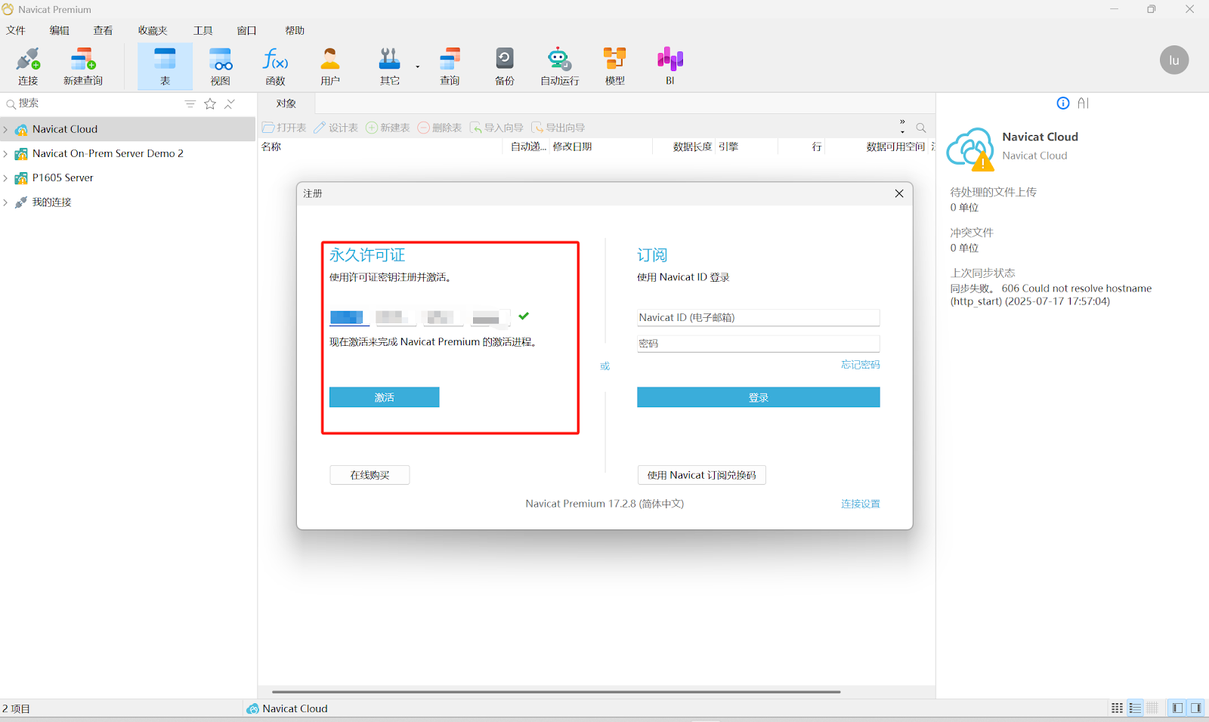Screen dimensions: 1209x722
Task: Open the 查看 menu
Action: (103, 30)
